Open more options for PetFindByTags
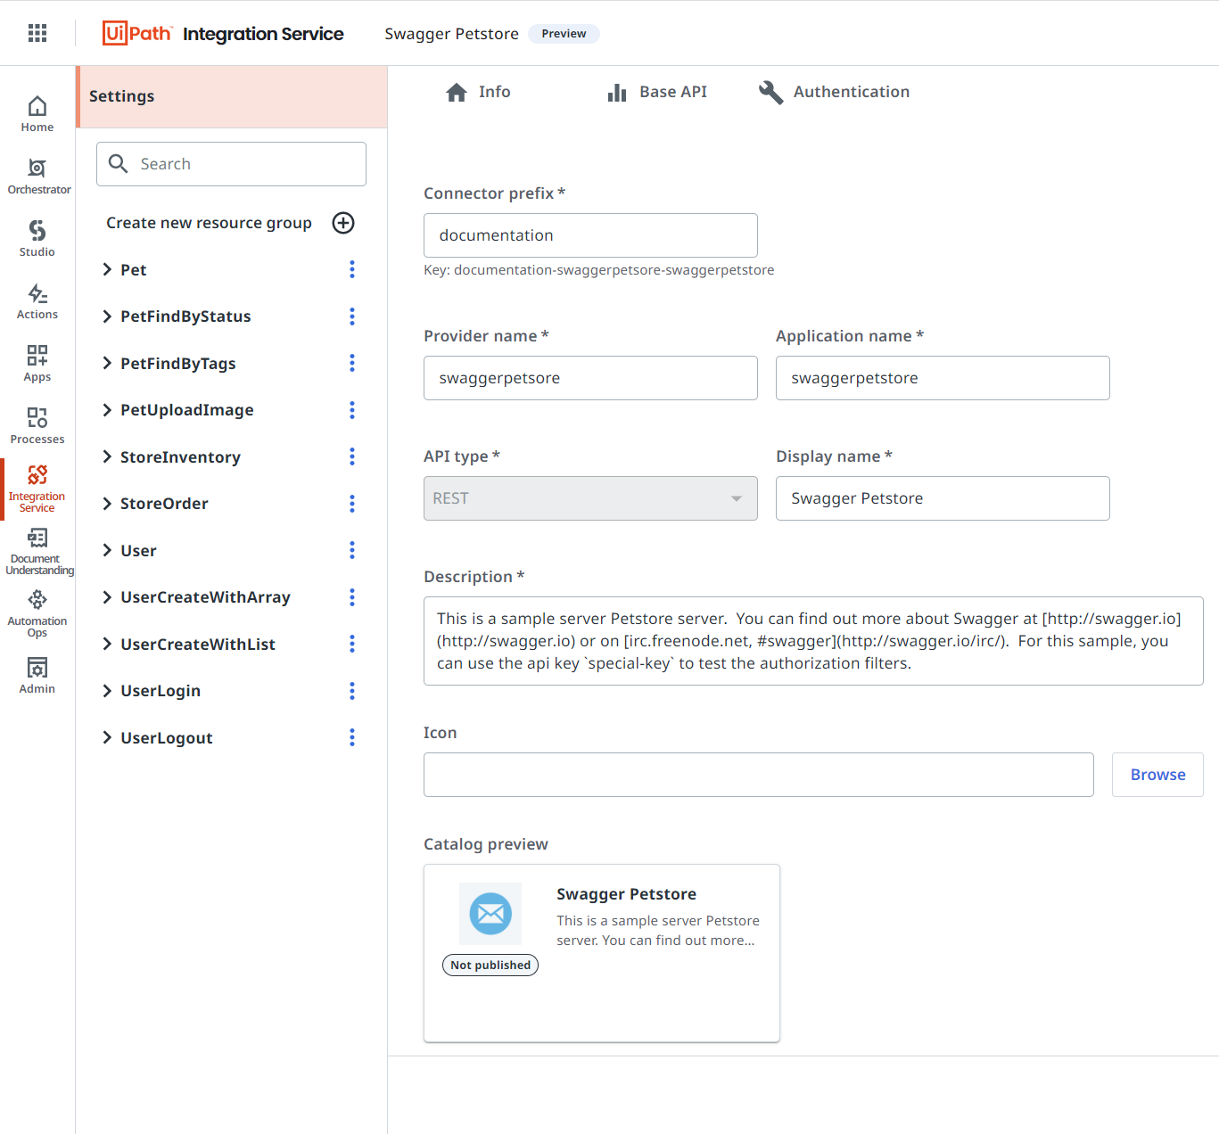The height and width of the screenshot is (1134, 1219). 352,363
